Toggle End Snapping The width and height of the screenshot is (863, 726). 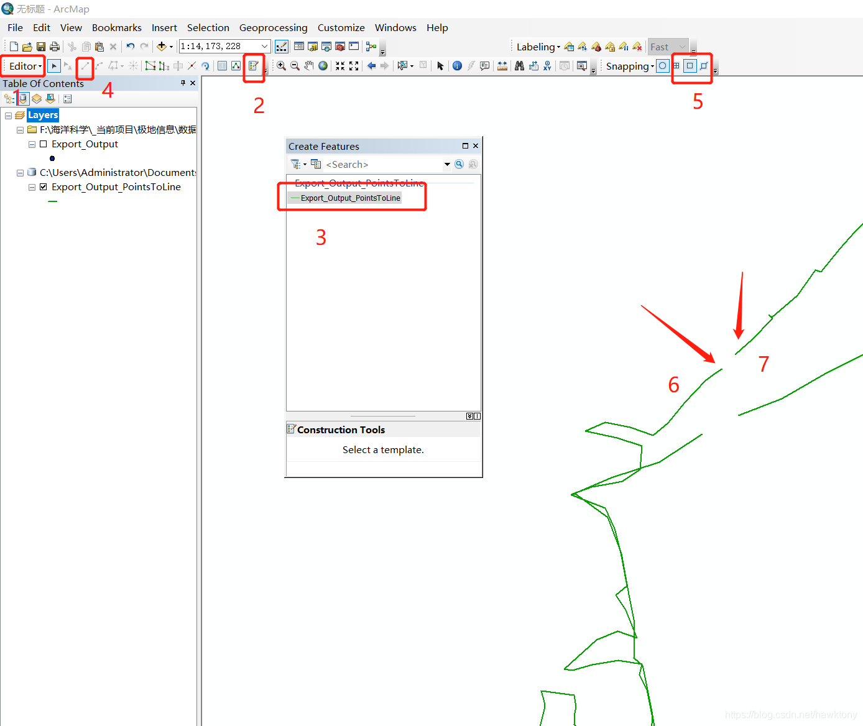pyautogui.click(x=676, y=66)
